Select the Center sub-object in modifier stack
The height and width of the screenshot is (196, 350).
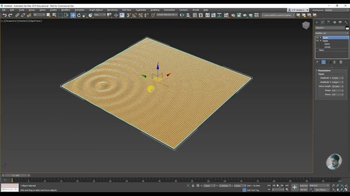pyautogui.click(x=327, y=47)
